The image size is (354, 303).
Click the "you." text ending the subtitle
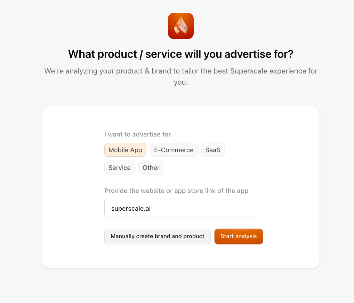[180, 83]
